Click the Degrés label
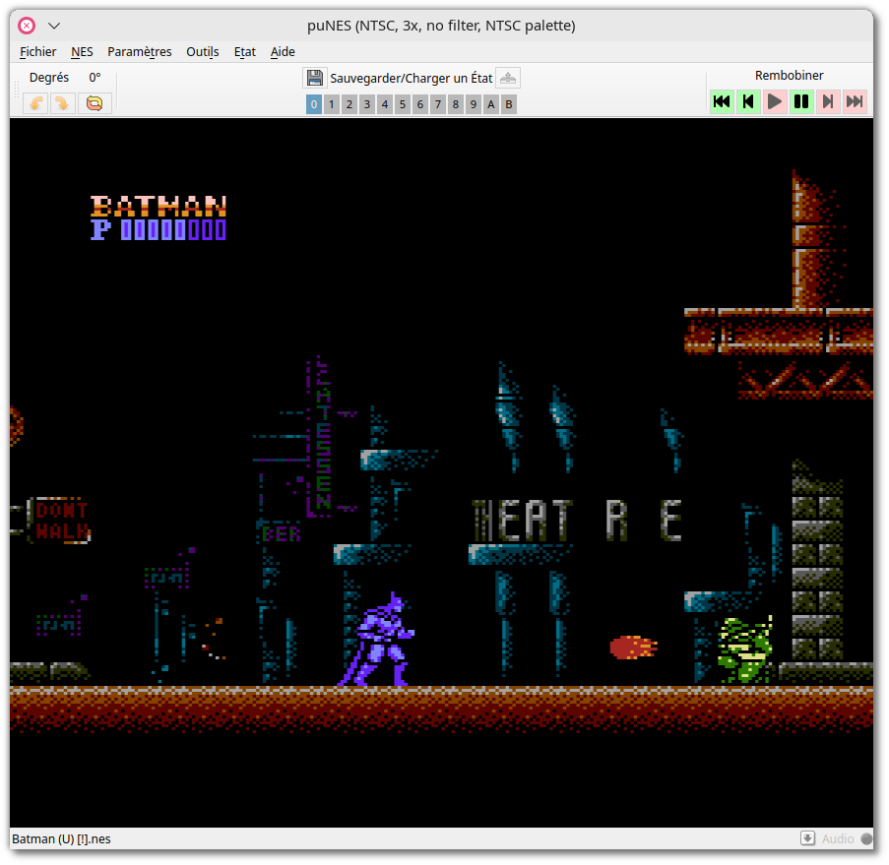This screenshot has width=889, height=865. tap(49, 78)
